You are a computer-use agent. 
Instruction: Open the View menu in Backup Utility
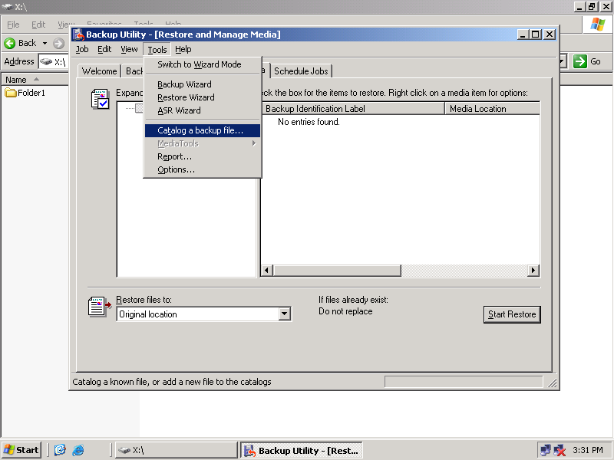coord(129,49)
